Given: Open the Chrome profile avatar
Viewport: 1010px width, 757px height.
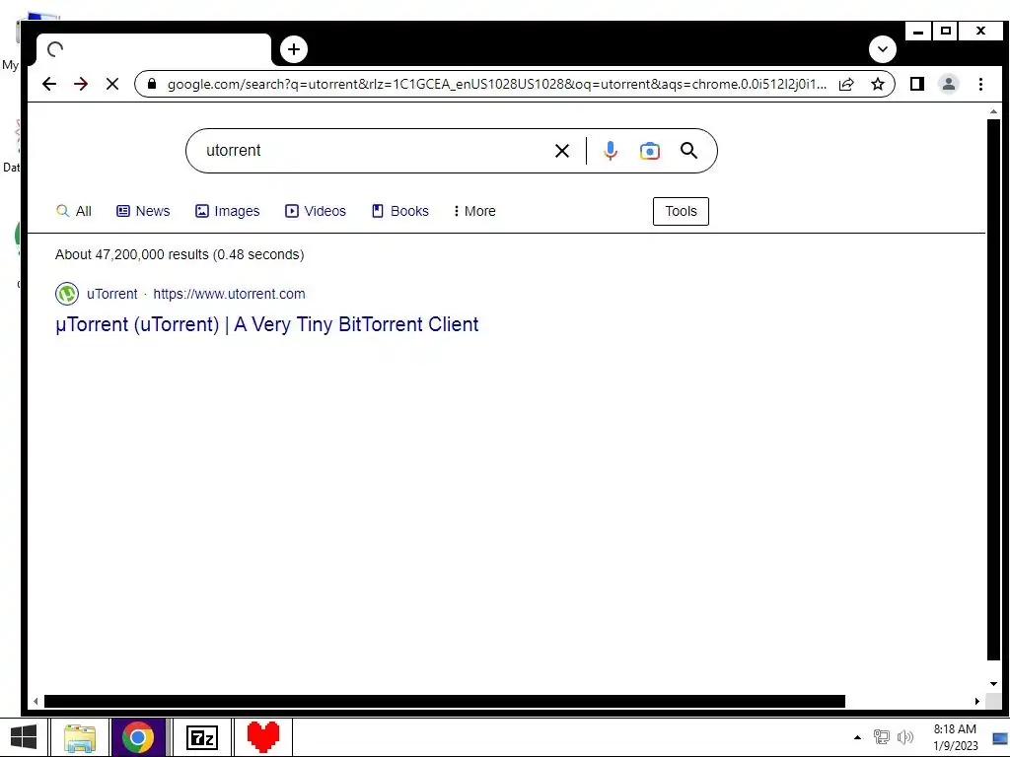Looking at the screenshot, I should pos(948,84).
